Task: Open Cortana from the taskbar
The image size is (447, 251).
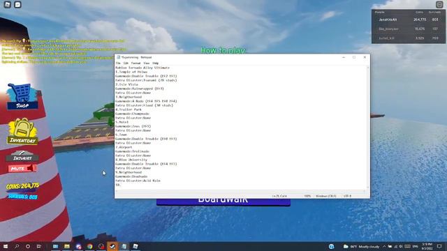Action: pos(28,246)
